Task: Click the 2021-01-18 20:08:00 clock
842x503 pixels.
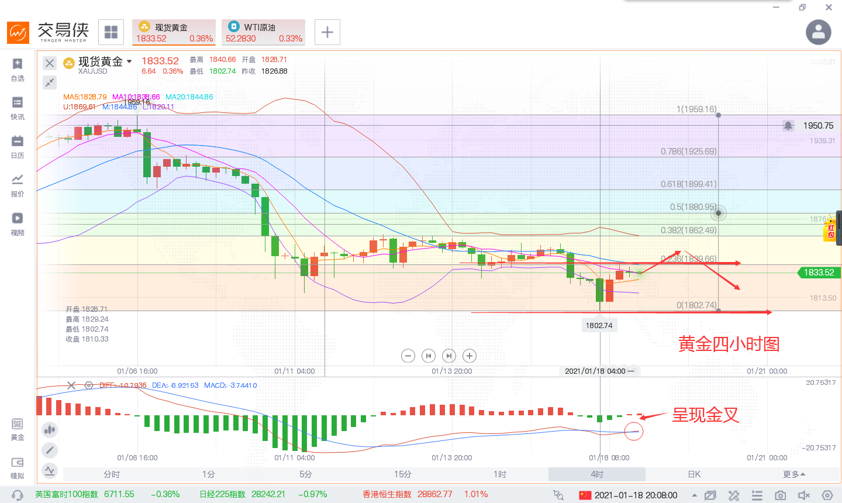Action: pyautogui.click(x=636, y=495)
